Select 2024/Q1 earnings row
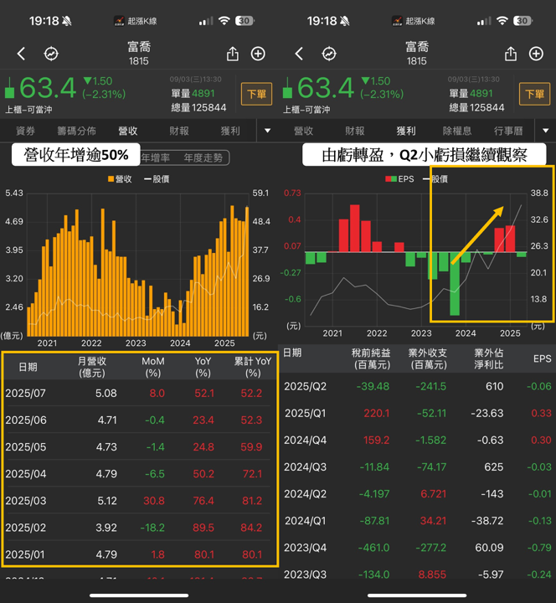 click(417, 521)
